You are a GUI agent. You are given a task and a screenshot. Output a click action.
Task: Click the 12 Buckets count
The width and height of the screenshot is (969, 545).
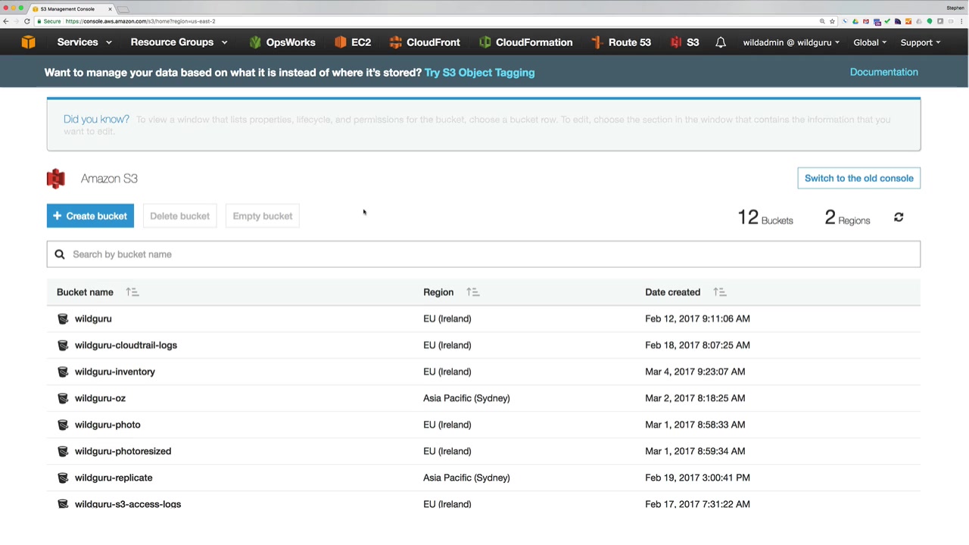pyautogui.click(x=765, y=218)
